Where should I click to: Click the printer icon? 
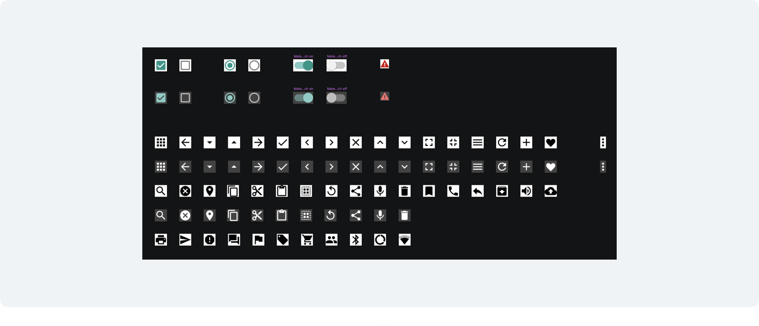(x=161, y=240)
